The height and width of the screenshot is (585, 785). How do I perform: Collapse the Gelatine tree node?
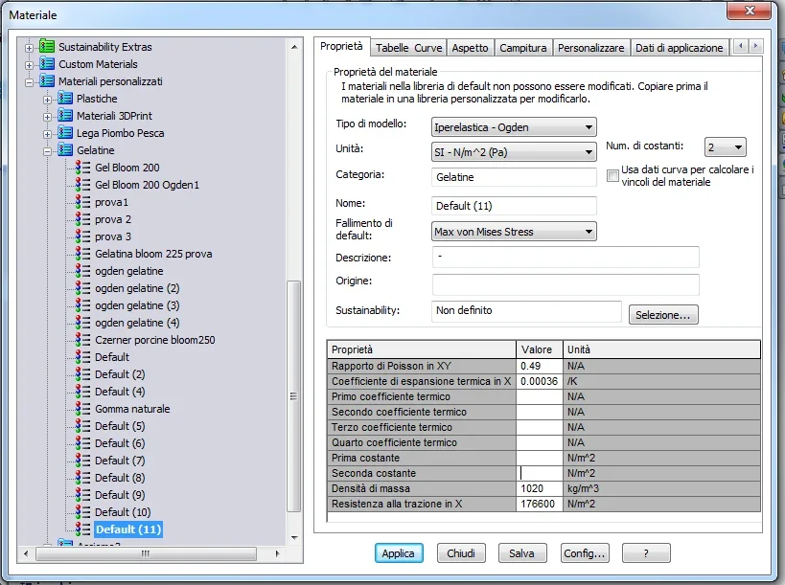[47, 151]
